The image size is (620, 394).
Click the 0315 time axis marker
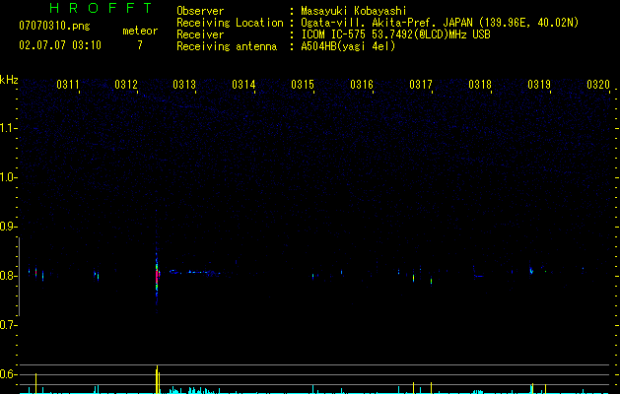[303, 84]
